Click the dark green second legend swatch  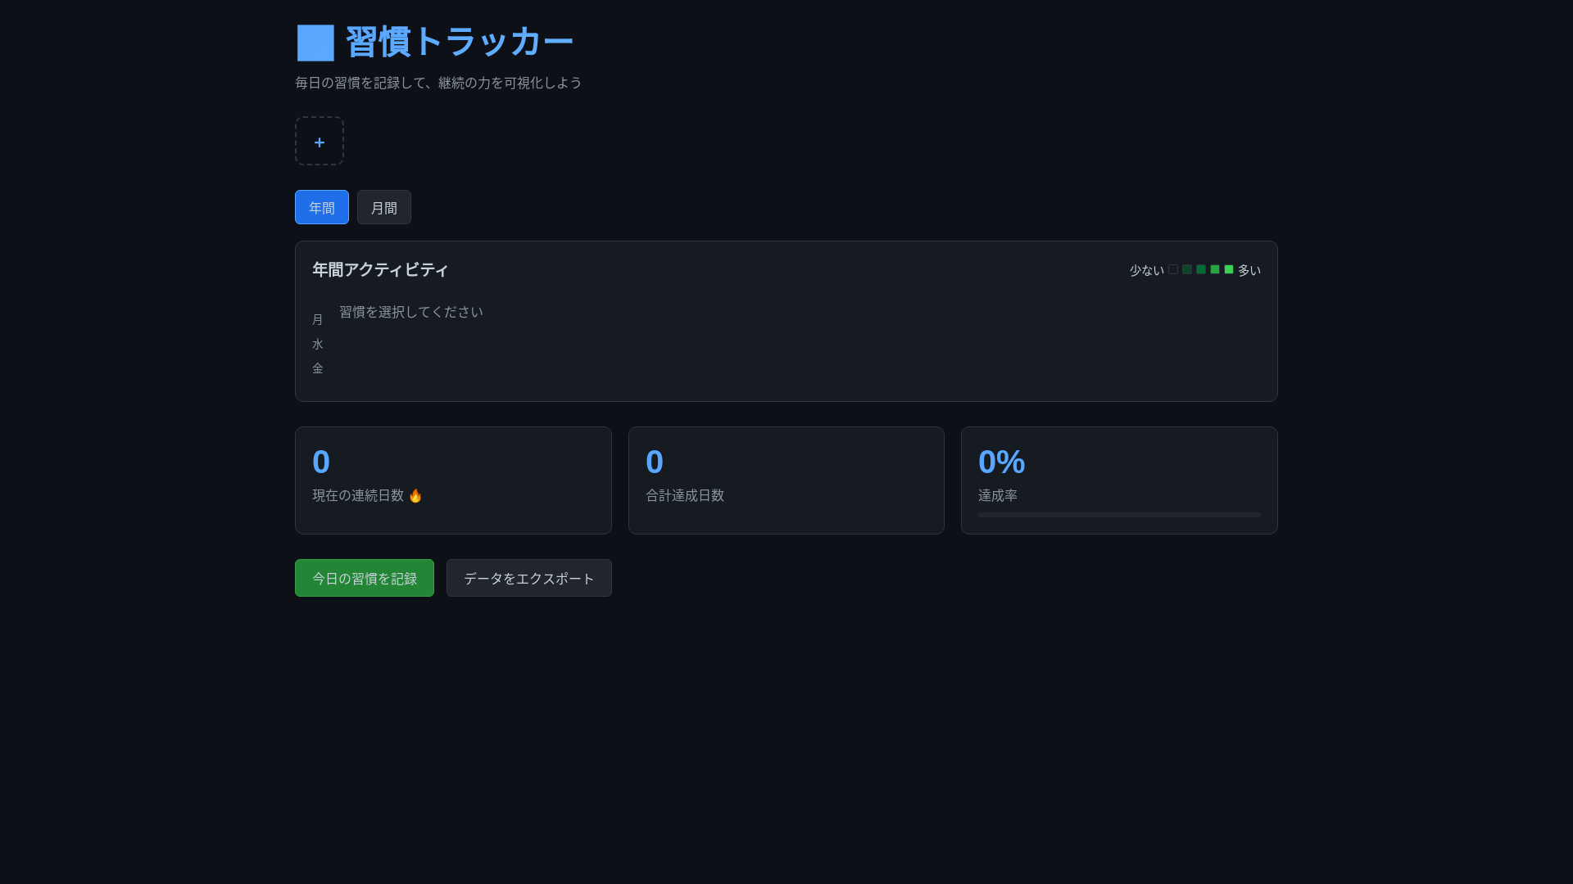1187,269
